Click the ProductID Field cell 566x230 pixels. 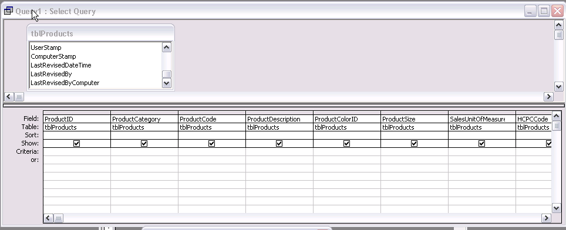tap(77, 119)
